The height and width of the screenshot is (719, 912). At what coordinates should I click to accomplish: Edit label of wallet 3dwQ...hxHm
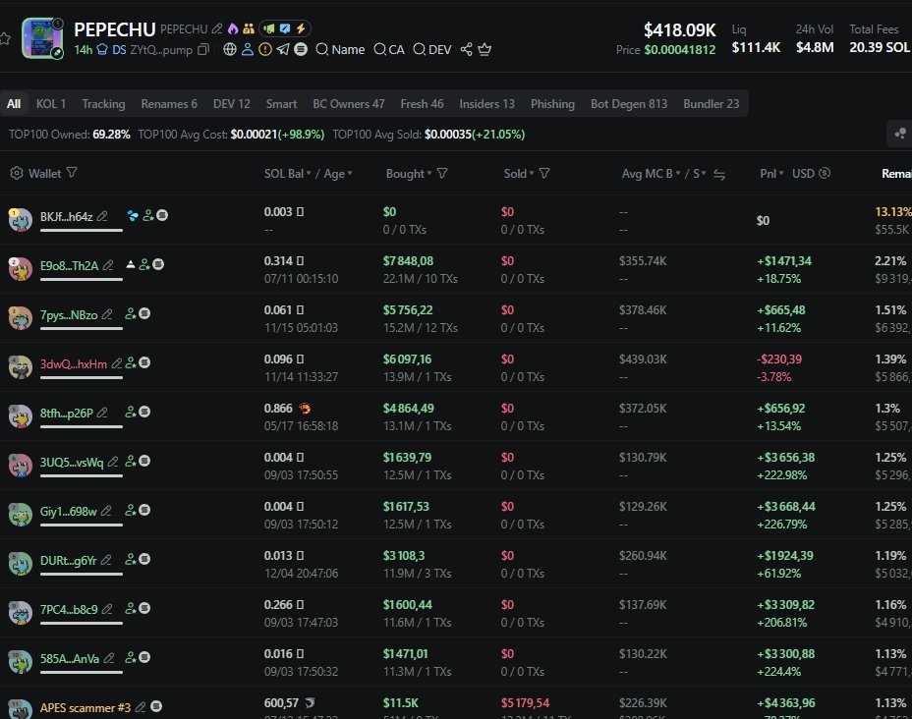coord(117,363)
